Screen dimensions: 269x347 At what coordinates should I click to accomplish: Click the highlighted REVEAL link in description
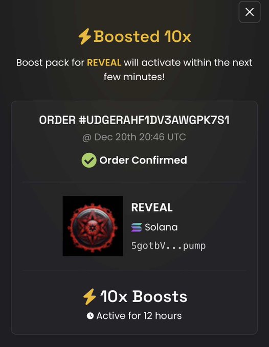pos(104,63)
